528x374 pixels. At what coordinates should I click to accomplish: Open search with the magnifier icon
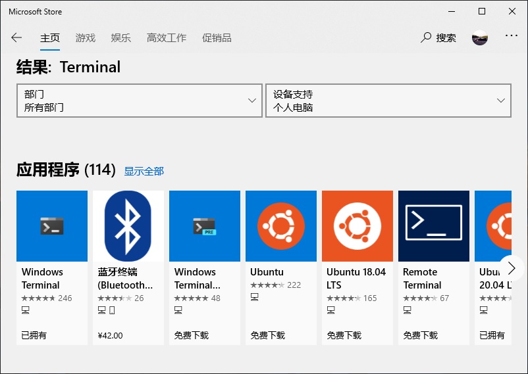[x=426, y=37]
